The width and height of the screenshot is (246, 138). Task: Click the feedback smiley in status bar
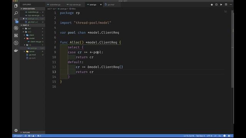[224, 136]
